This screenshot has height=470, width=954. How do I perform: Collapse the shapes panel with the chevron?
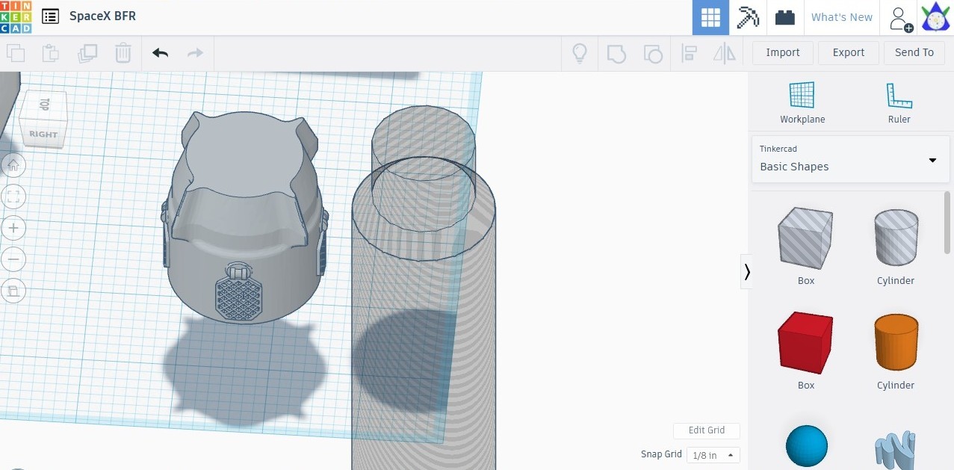(x=746, y=272)
